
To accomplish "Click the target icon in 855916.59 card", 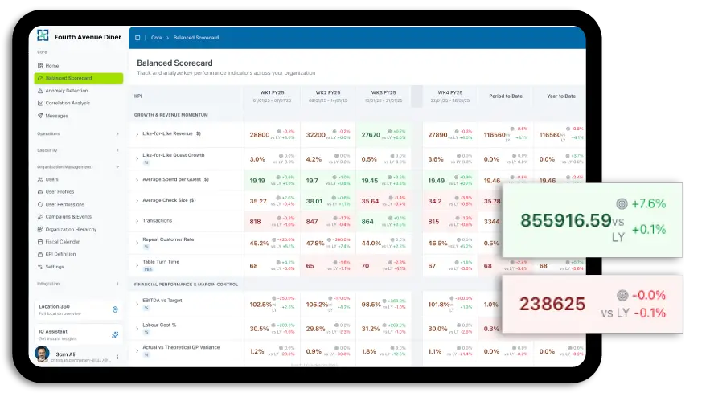I will [622, 204].
